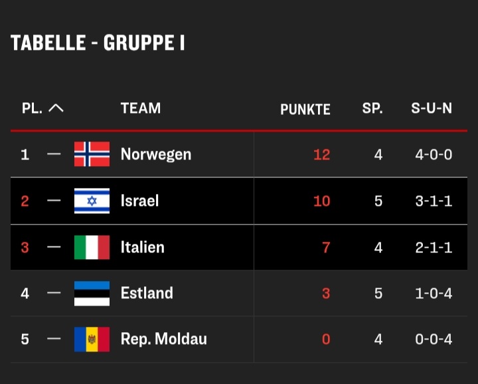Image resolution: width=478 pixels, height=384 pixels.
Task: Sort table by PL. column header
Action: 32,108
